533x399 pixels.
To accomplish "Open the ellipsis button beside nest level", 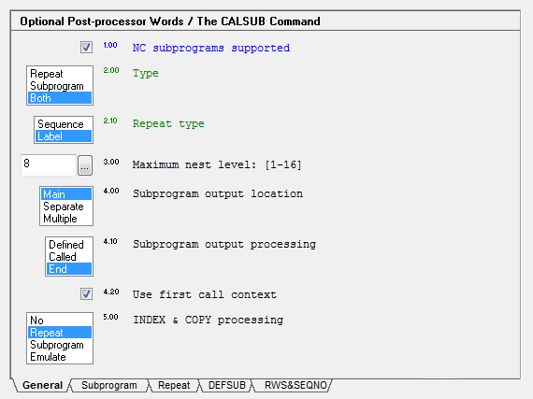I will click(x=85, y=165).
